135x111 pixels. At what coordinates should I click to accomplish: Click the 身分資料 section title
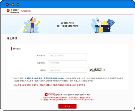[x=17, y=49]
